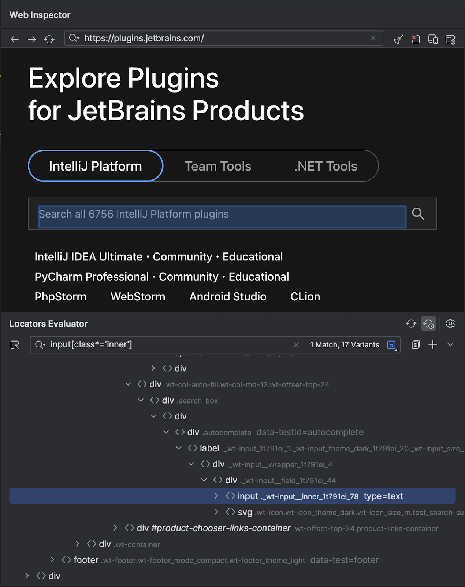Open Community link beside PyCharm Professional
The height and width of the screenshot is (587, 465).
tap(189, 277)
